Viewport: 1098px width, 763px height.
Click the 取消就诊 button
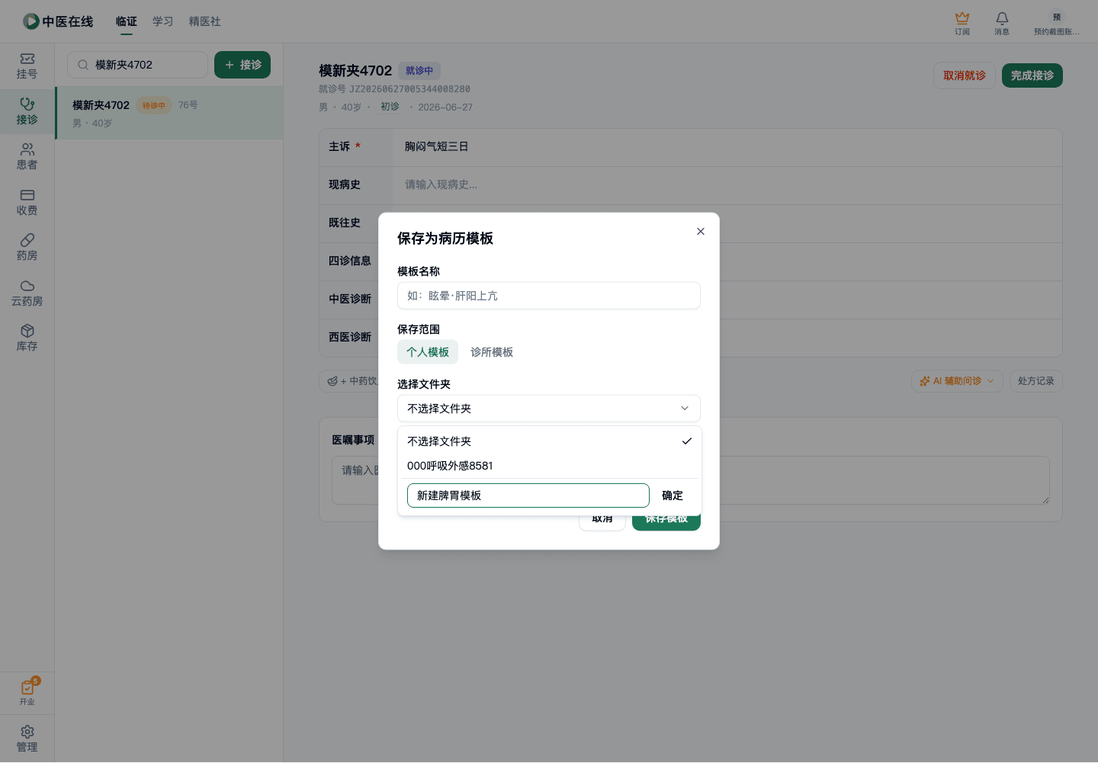tap(965, 75)
